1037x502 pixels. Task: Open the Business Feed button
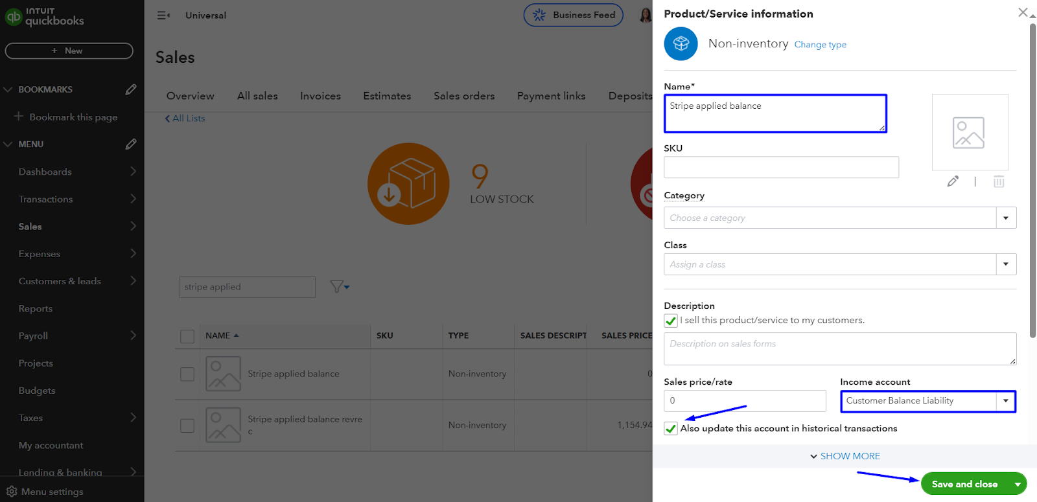point(573,15)
